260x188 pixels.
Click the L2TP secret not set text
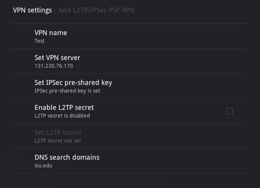point(58,141)
